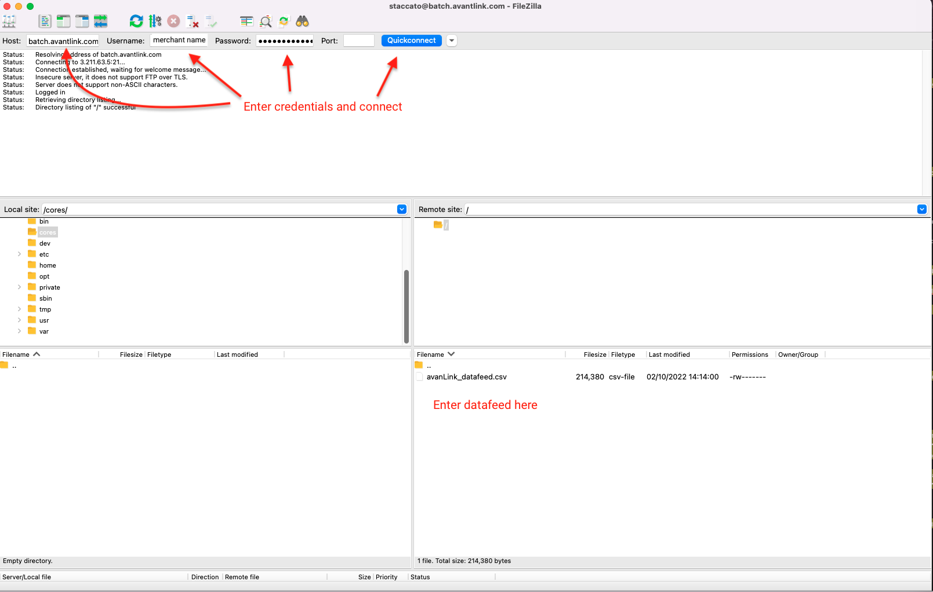The image size is (933, 592).
Task: Toggle remote directory tree display
Action: pos(82,21)
